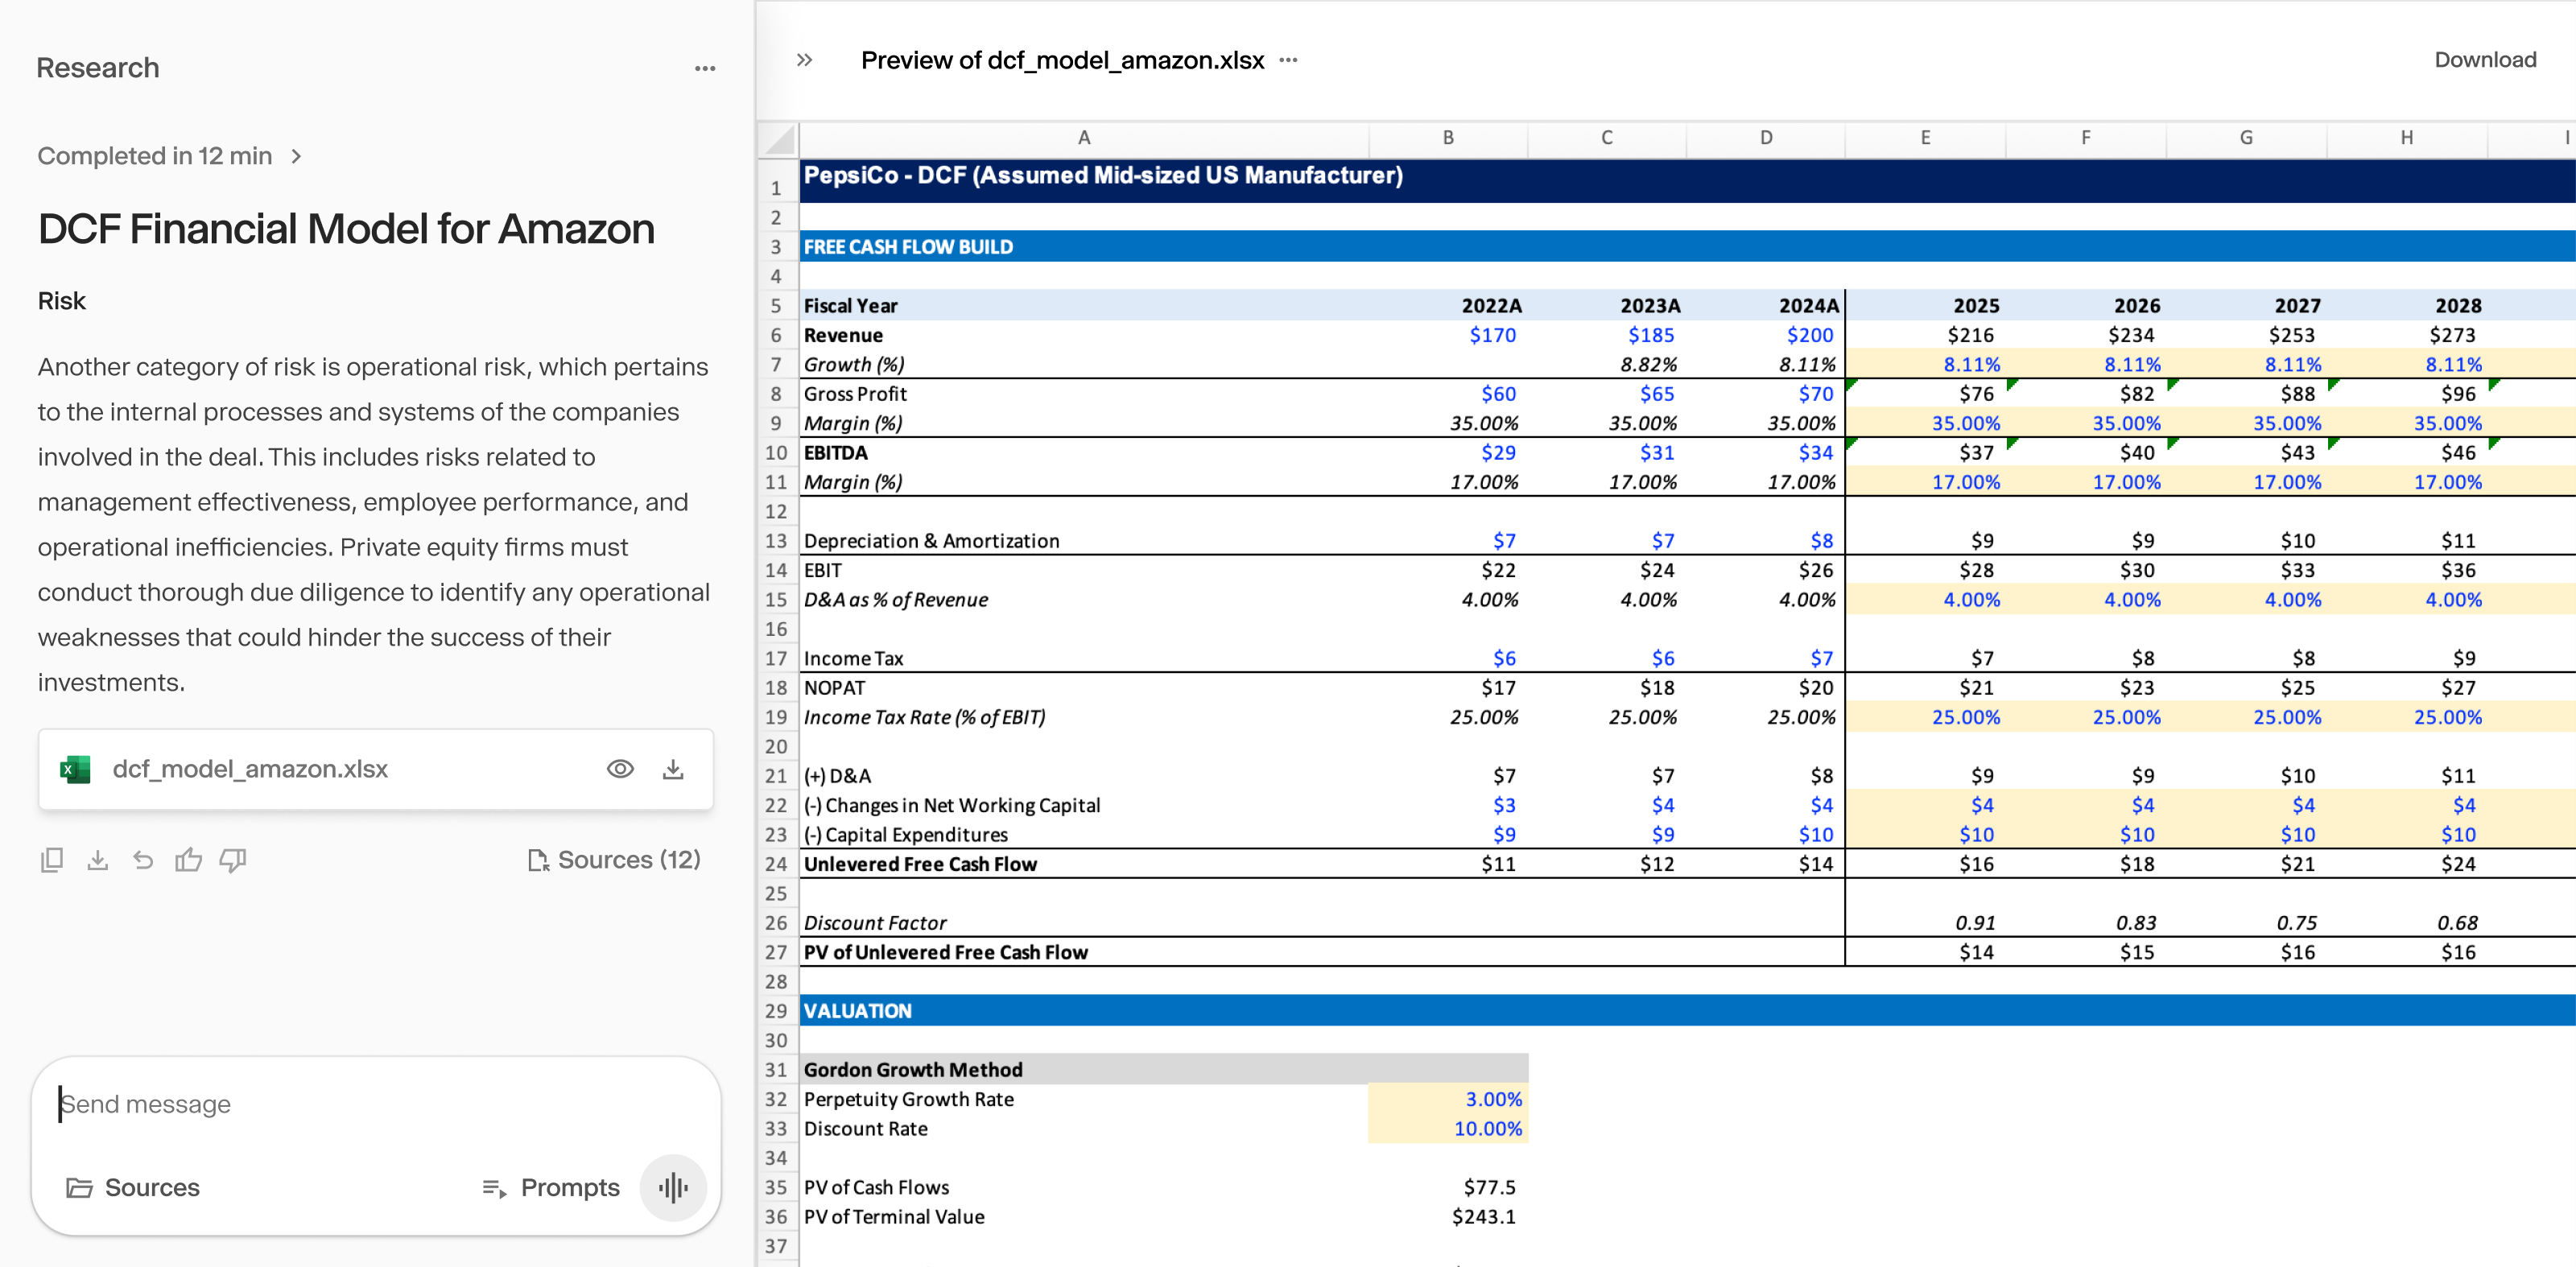
Task: Click the sparkle Prompts icon in message bar
Action: click(x=494, y=1187)
